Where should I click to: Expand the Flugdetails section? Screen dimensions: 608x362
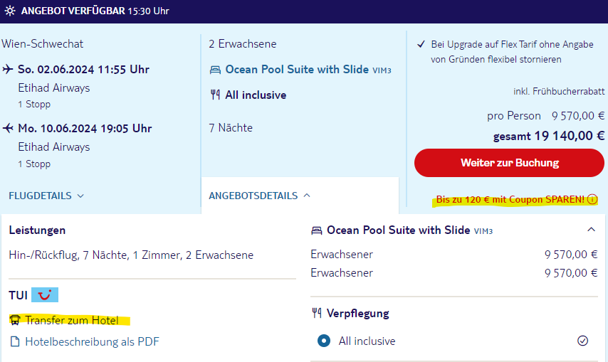46,196
